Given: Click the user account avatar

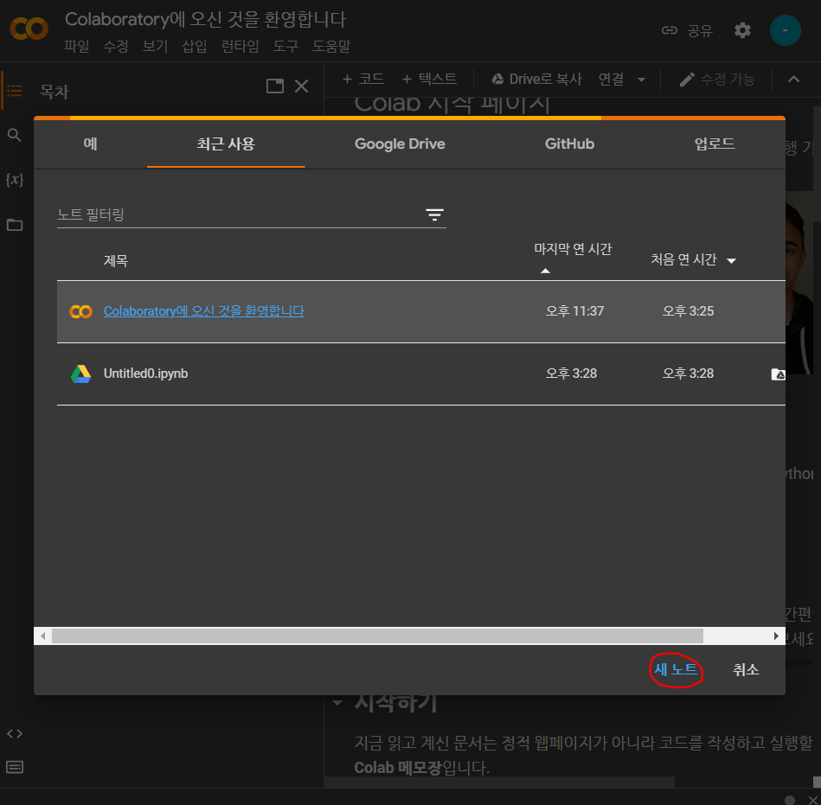Looking at the screenshot, I should coord(785,30).
